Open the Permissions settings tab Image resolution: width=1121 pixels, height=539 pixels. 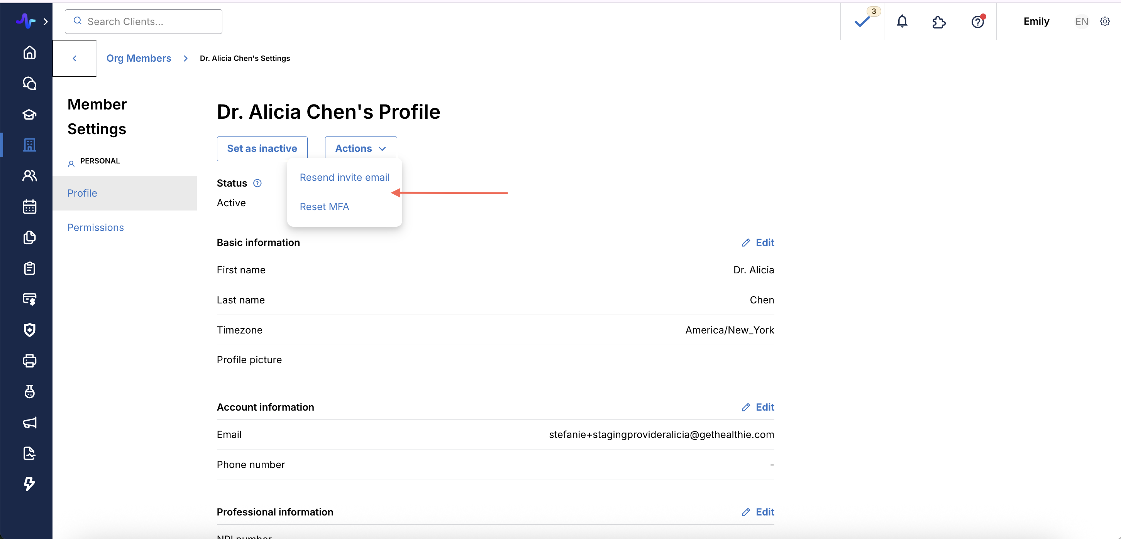click(x=95, y=227)
